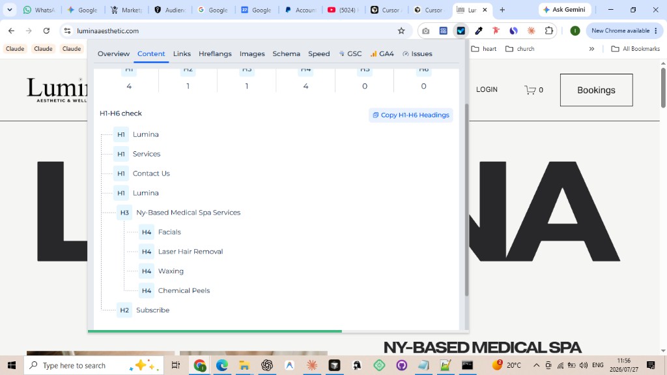Click the LOGIN link
Viewport: 667px width, 375px height.
pyautogui.click(x=487, y=89)
